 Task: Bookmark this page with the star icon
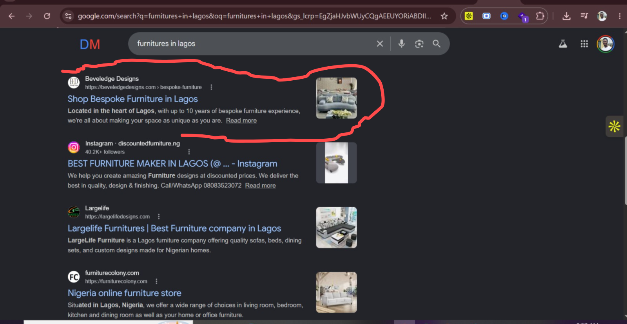click(444, 16)
